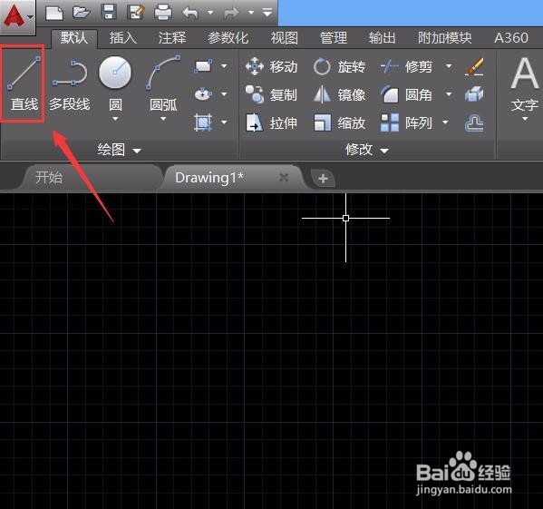Expand the 修改 panel flyout

(x=367, y=150)
